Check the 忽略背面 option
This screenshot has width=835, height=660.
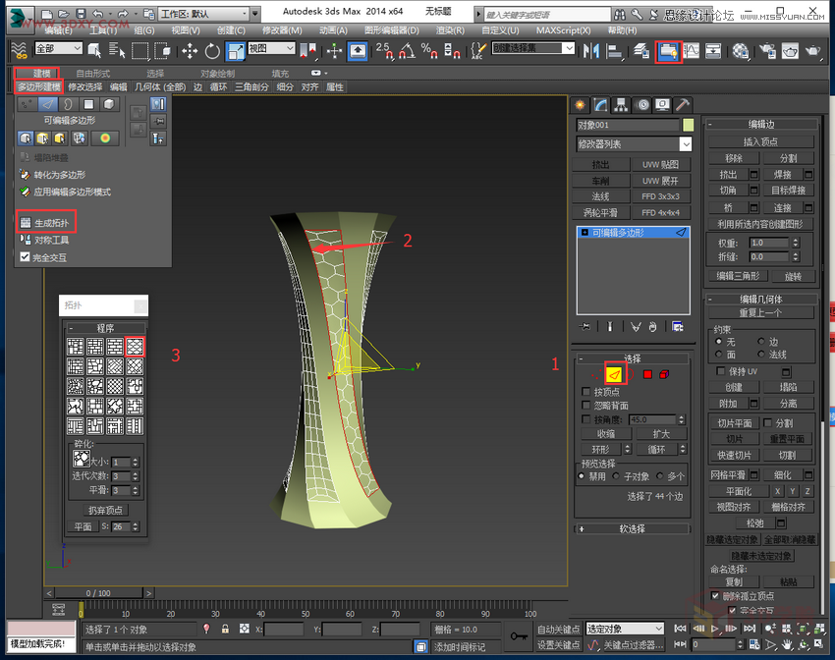(585, 405)
